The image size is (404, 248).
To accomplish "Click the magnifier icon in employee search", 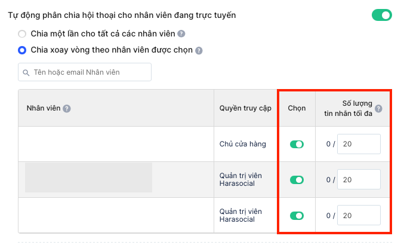I will pyautogui.click(x=26, y=72).
